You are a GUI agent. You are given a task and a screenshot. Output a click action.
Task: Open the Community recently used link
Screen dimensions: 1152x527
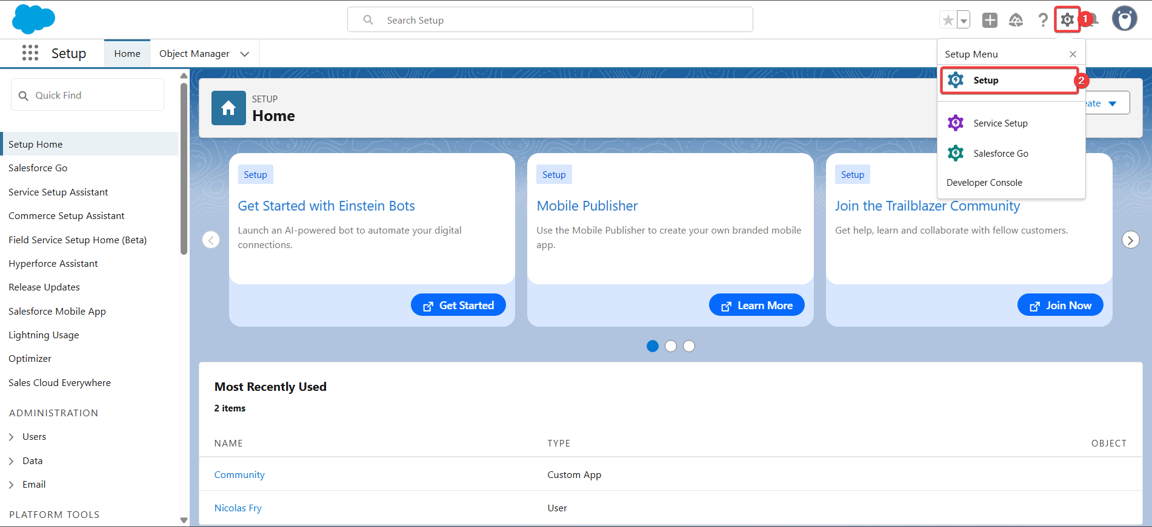(x=239, y=475)
